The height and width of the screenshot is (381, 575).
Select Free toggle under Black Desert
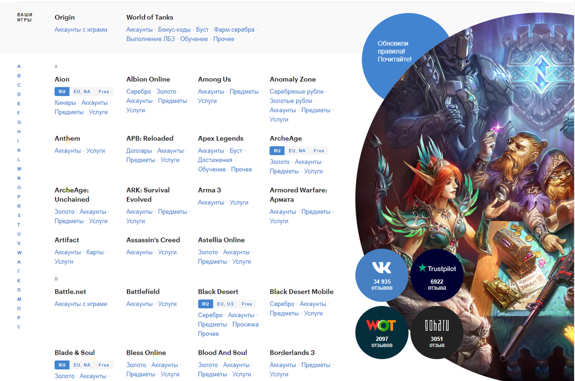pos(247,304)
